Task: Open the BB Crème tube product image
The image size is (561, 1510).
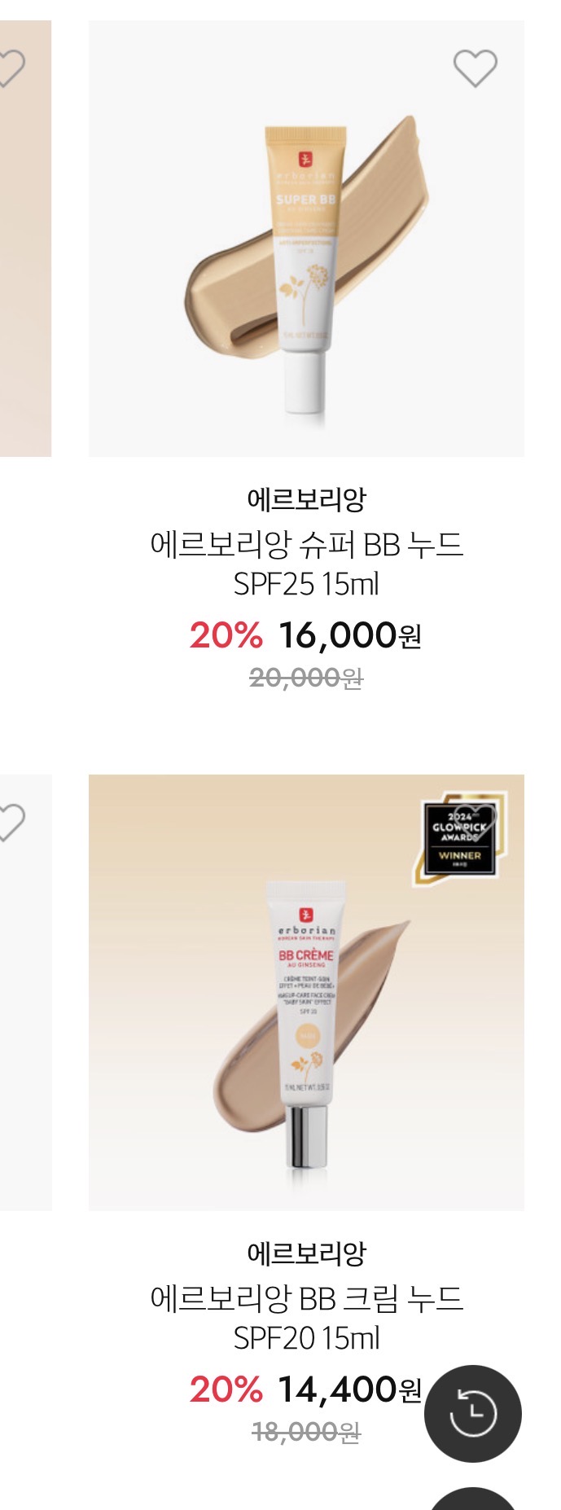Action: [x=306, y=992]
